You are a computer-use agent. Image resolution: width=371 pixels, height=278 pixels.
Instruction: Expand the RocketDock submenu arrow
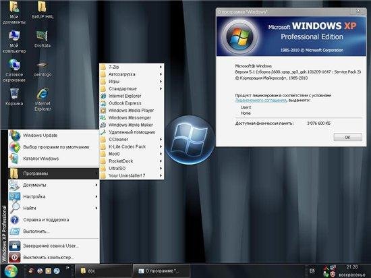point(161,161)
